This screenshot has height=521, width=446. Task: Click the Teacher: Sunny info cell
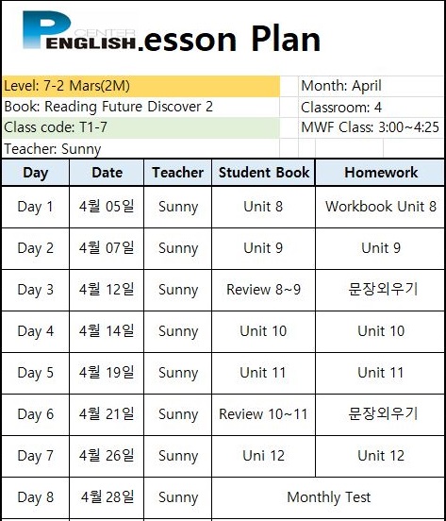tap(140, 148)
